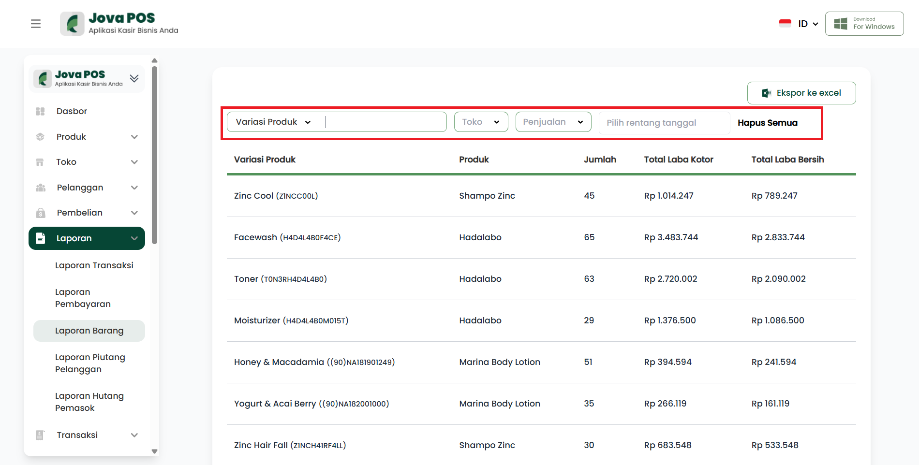Open the Variasi Produk filter dropdown
Viewport: 919px width, 465px height.
[x=273, y=122]
